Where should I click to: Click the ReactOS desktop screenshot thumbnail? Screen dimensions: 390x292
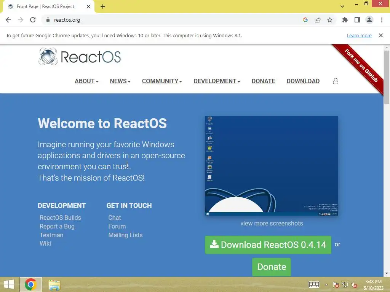(271, 166)
